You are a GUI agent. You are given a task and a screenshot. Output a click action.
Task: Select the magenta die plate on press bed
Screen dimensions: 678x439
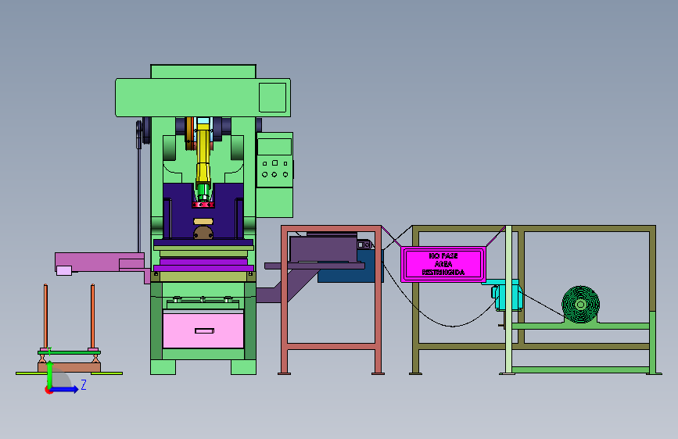click(x=203, y=262)
